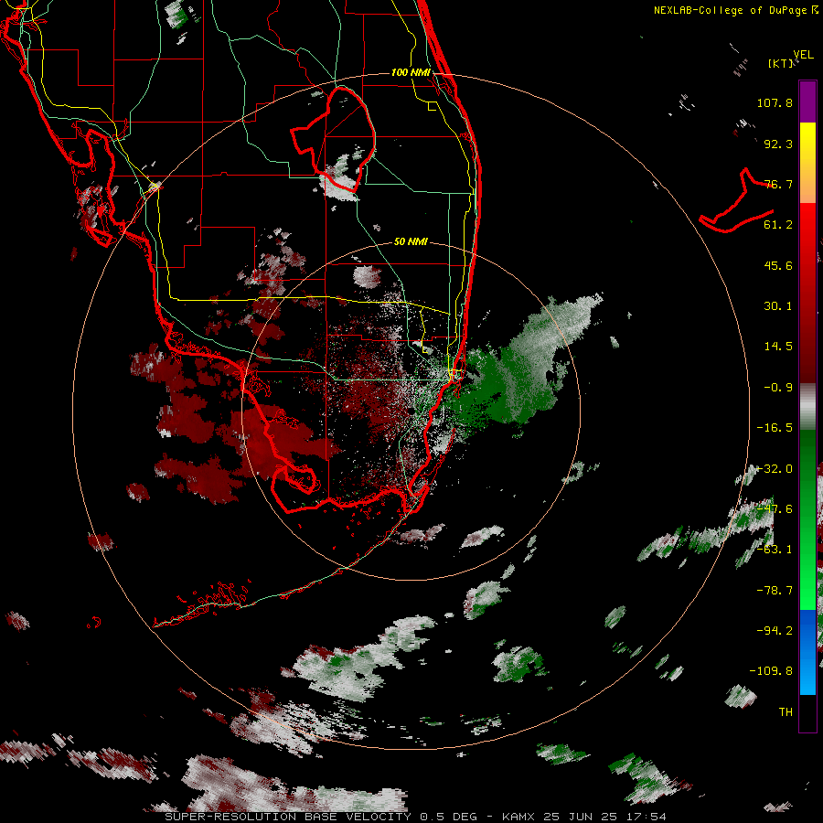Image resolution: width=823 pixels, height=823 pixels.
Task: Pick the dark green color bar segment
Action: point(807,456)
